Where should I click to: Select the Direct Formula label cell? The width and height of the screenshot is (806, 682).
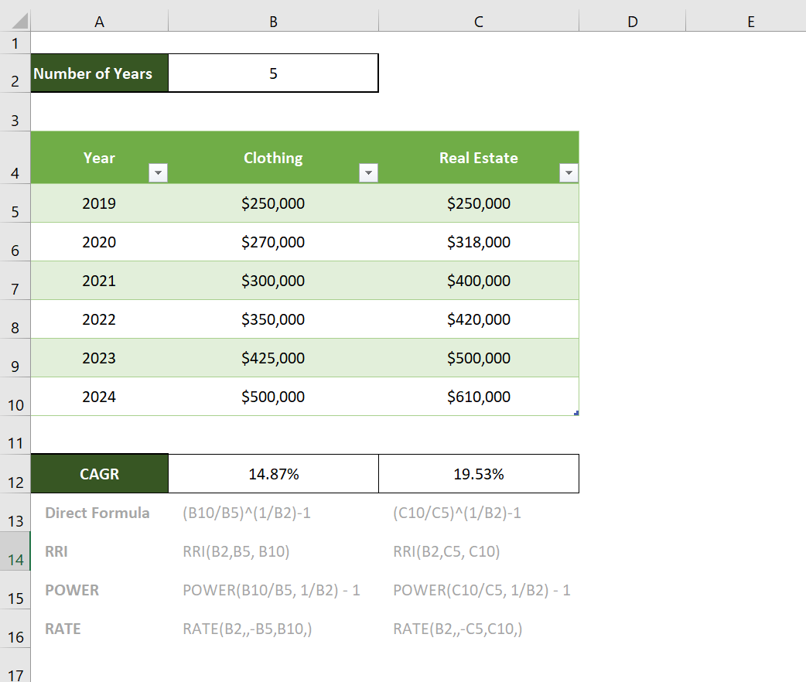[99, 513]
